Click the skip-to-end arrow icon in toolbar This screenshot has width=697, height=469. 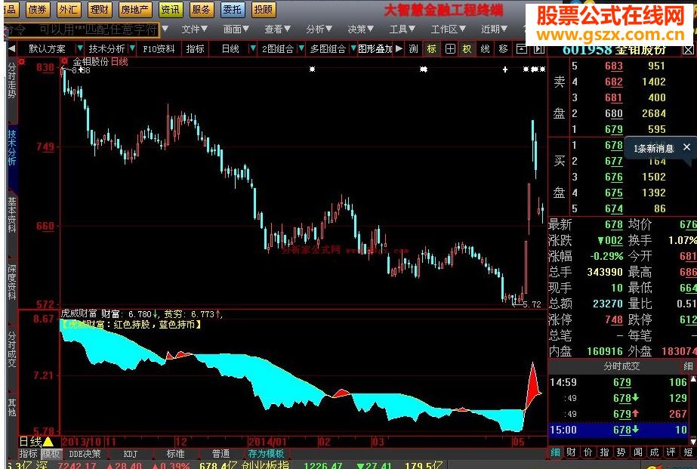pyautogui.click(x=538, y=49)
